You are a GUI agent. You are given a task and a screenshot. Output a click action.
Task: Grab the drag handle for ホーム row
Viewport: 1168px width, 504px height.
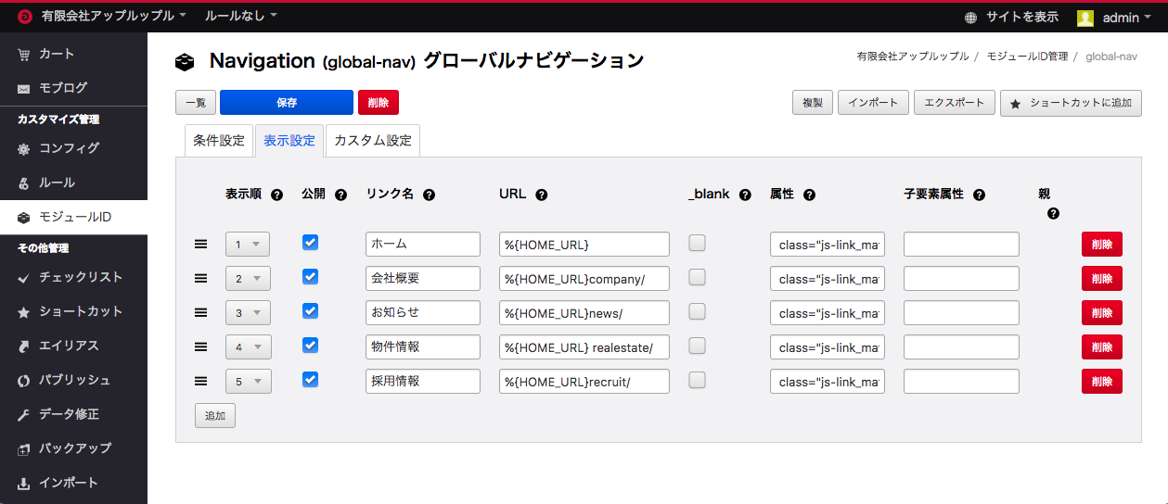click(200, 244)
